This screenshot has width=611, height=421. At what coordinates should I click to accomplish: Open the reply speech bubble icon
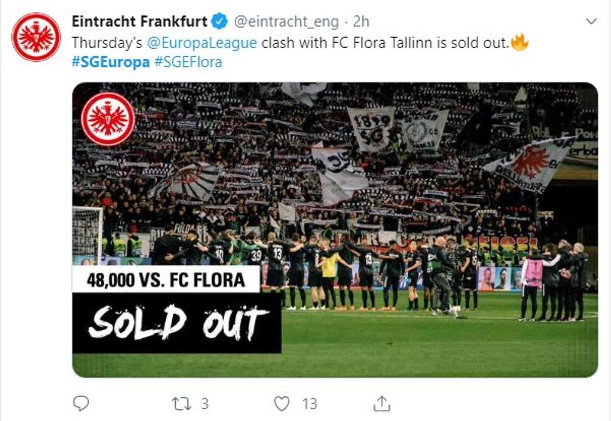[81, 403]
